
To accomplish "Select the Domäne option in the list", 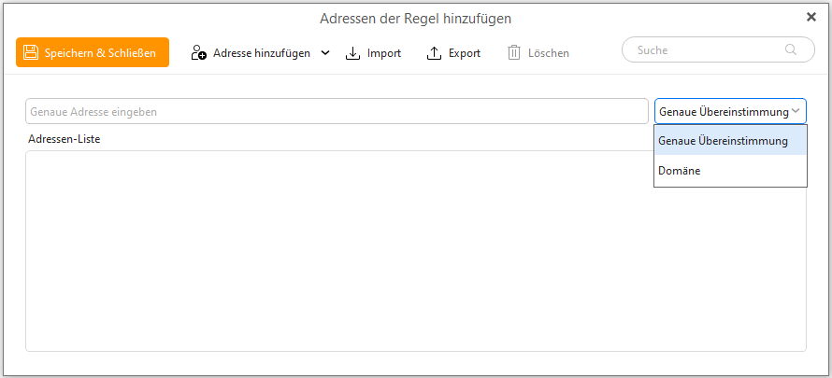I will [x=730, y=171].
